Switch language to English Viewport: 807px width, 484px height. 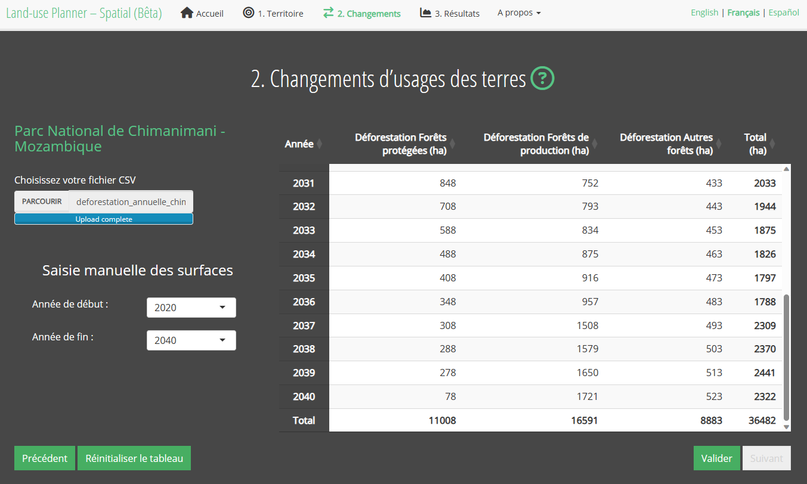click(x=704, y=13)
